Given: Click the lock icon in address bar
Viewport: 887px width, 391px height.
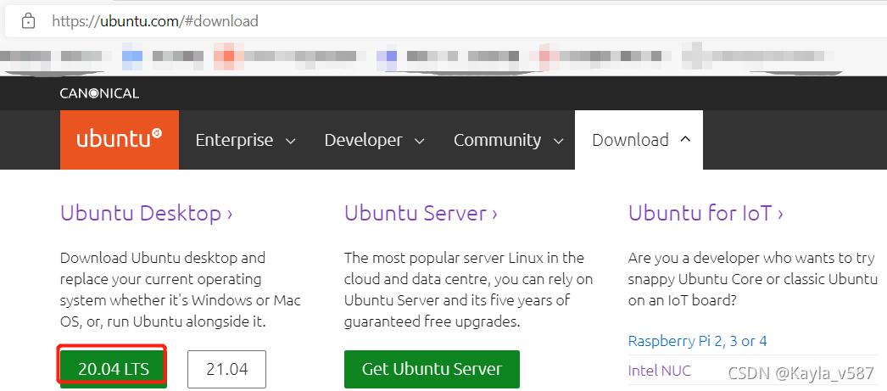Looking at the screenshot, I should click(28, 21).
